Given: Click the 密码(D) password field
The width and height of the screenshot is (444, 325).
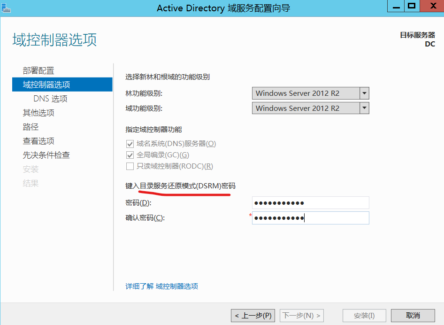Looking at the screenshot, I should click(x=310, y=203).
